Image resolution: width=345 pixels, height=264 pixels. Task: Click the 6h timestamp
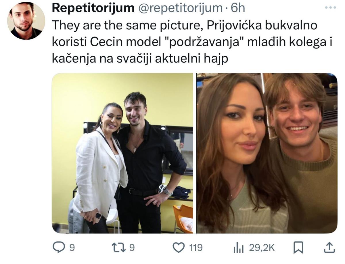(238, 8)
